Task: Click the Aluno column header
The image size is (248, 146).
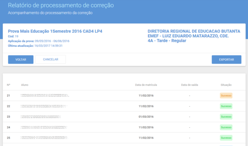Action: click(x=25, y=85)
